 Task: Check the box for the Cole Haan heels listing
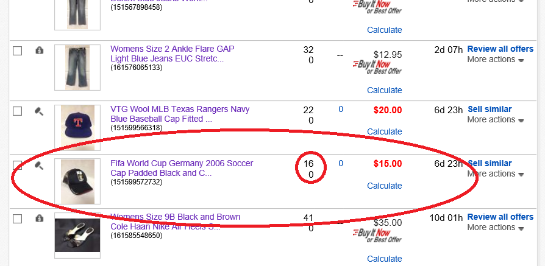coord(18,219)
